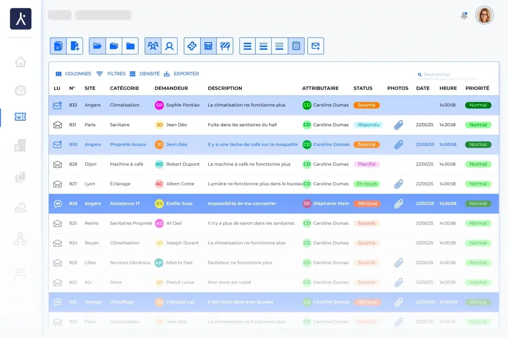Screen dimensions: 508x338
Task: Go to the dashboard gauge in sidebar
Action: [x=20, y=90]
